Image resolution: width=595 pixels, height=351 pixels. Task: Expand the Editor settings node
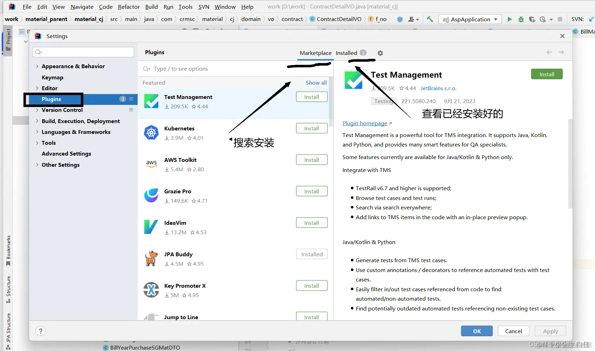point(37,88)
